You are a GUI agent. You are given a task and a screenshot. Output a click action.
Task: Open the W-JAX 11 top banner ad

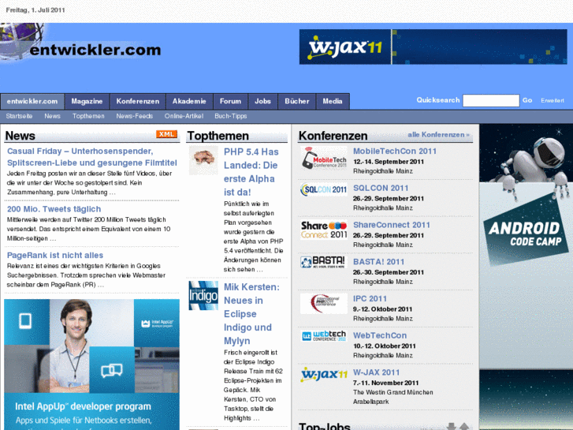[433, 47]
